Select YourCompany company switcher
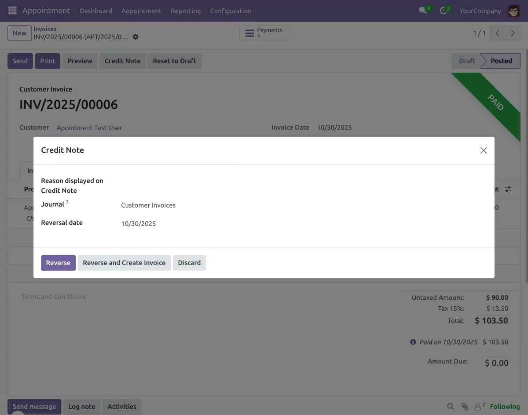 click(480, 11)
